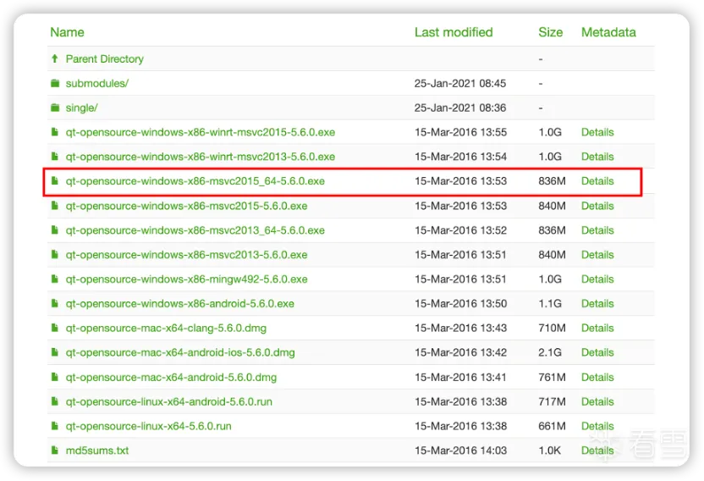Click the Parent Directory up-arrow icon

click(55, 58)
